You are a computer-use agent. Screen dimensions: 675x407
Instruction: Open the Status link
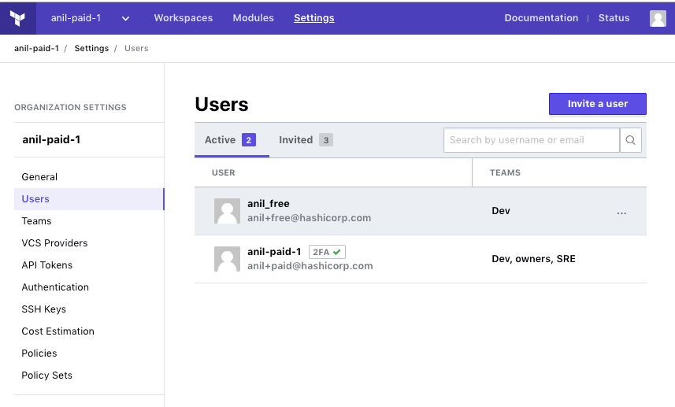[614, 18]
